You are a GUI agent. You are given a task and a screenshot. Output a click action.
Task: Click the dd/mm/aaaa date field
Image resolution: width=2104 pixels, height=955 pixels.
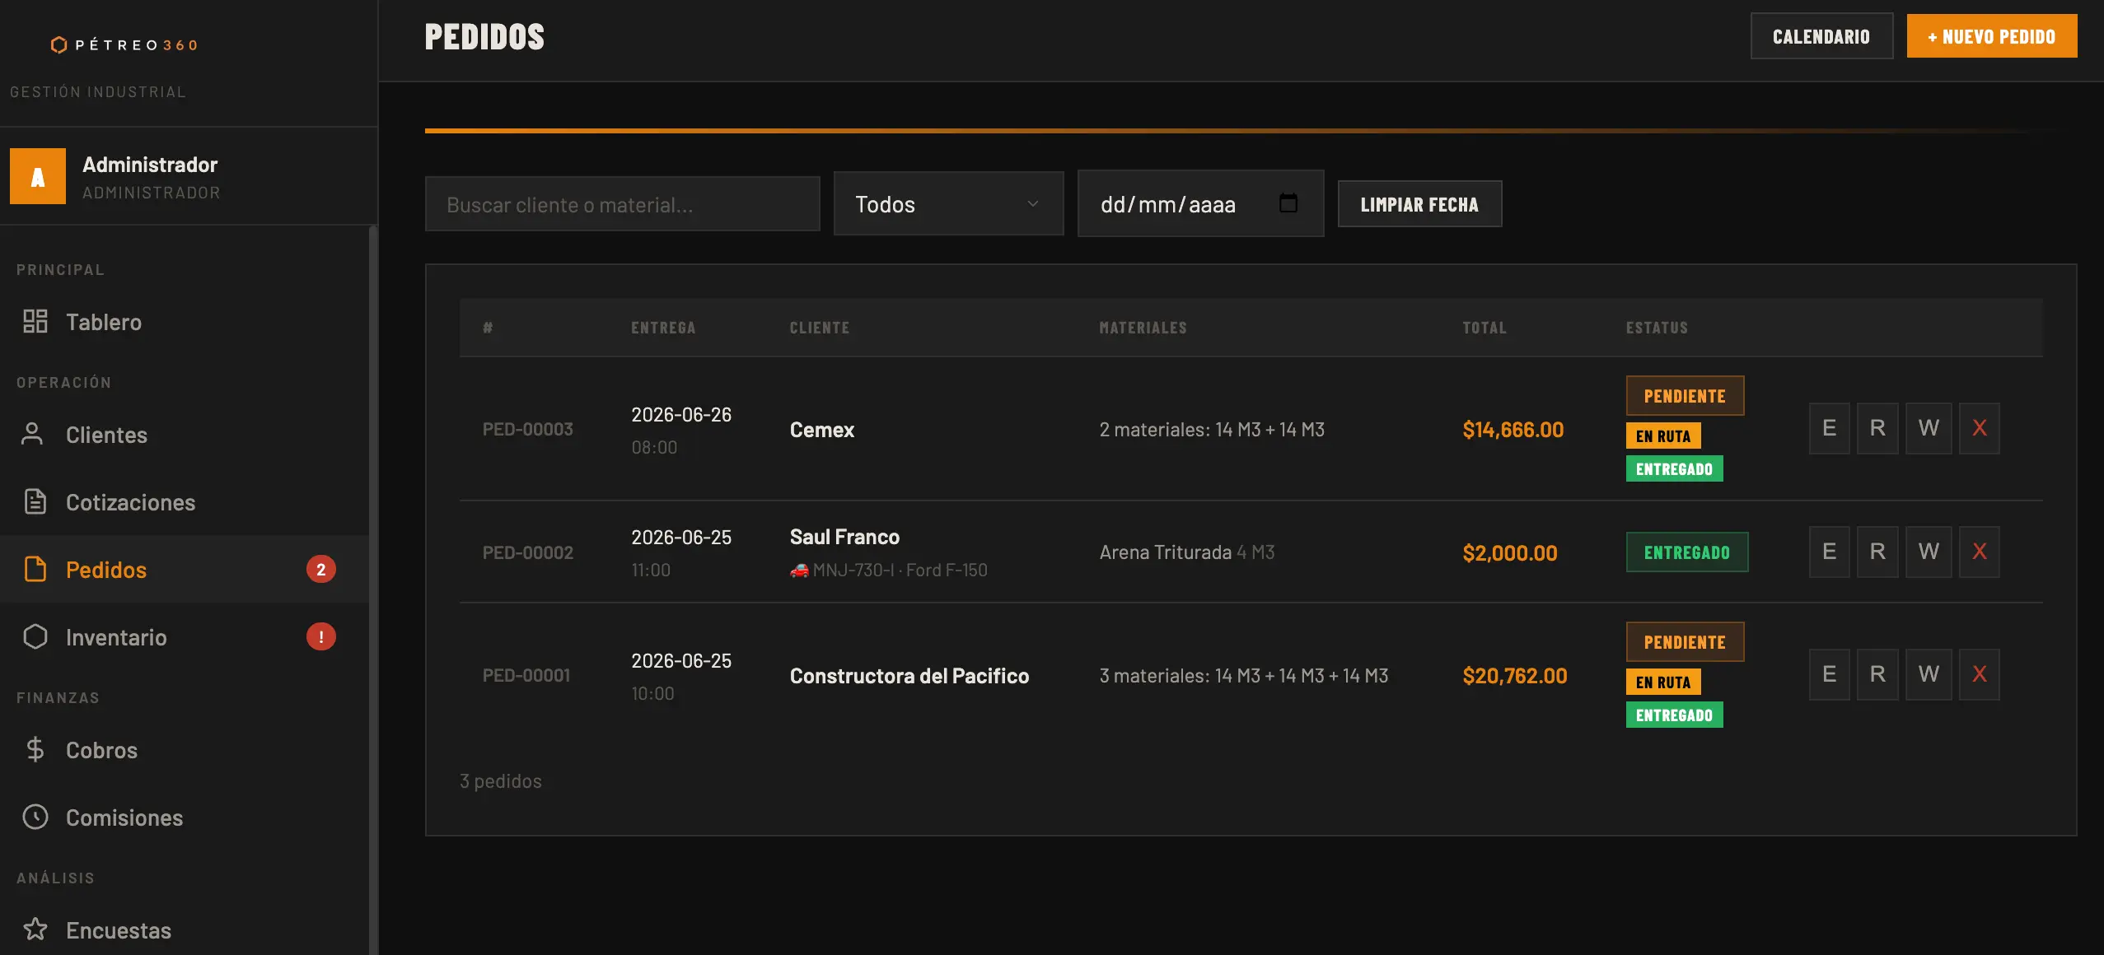click(x=1200, y=204)
